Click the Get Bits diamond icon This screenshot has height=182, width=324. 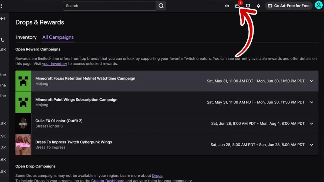258,6
